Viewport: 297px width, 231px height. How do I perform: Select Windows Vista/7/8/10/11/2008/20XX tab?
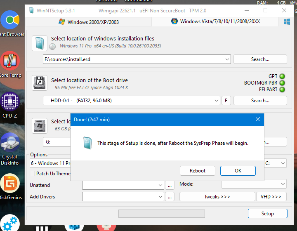click(x=215, y=21)
